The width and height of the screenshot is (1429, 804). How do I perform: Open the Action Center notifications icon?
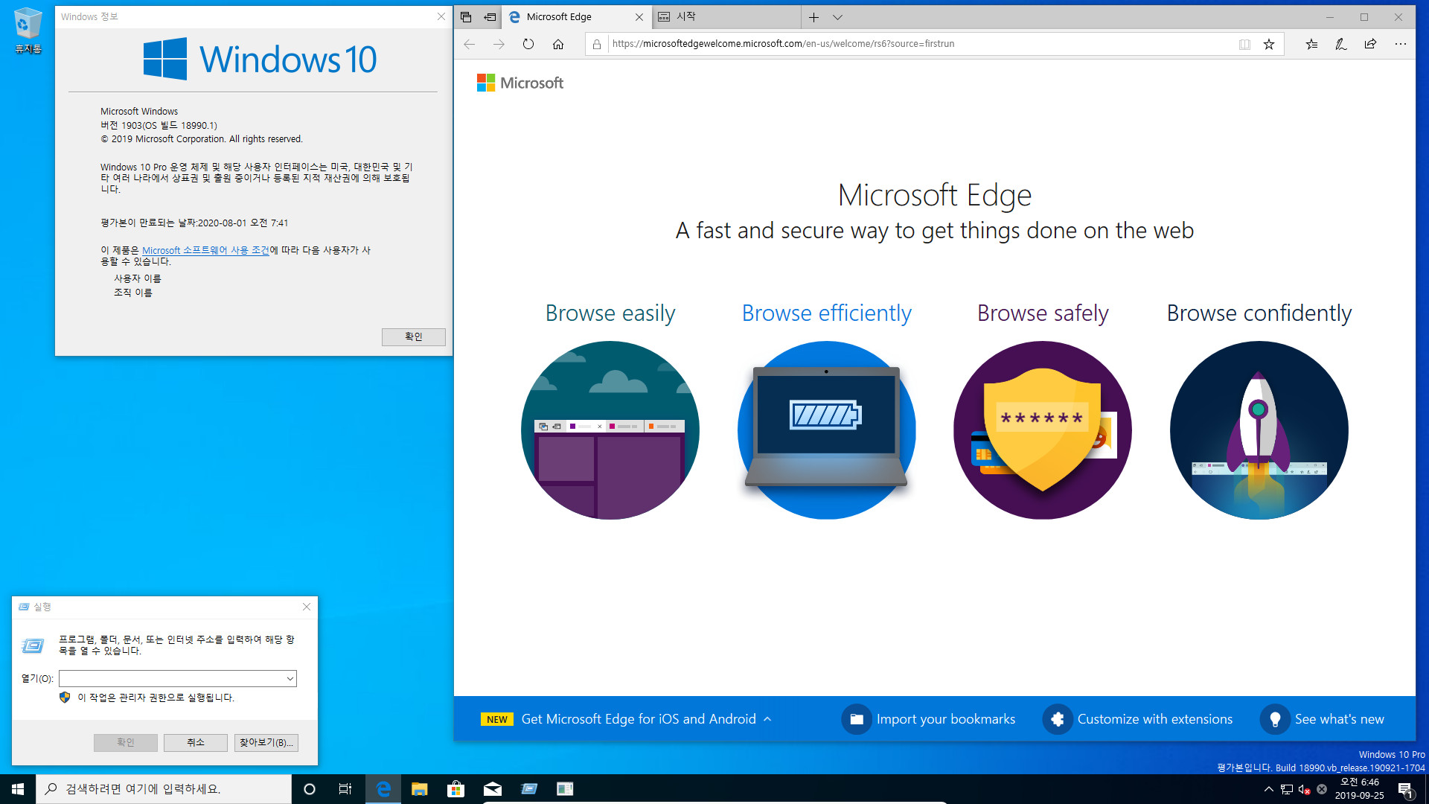[x=1405, y=790]
